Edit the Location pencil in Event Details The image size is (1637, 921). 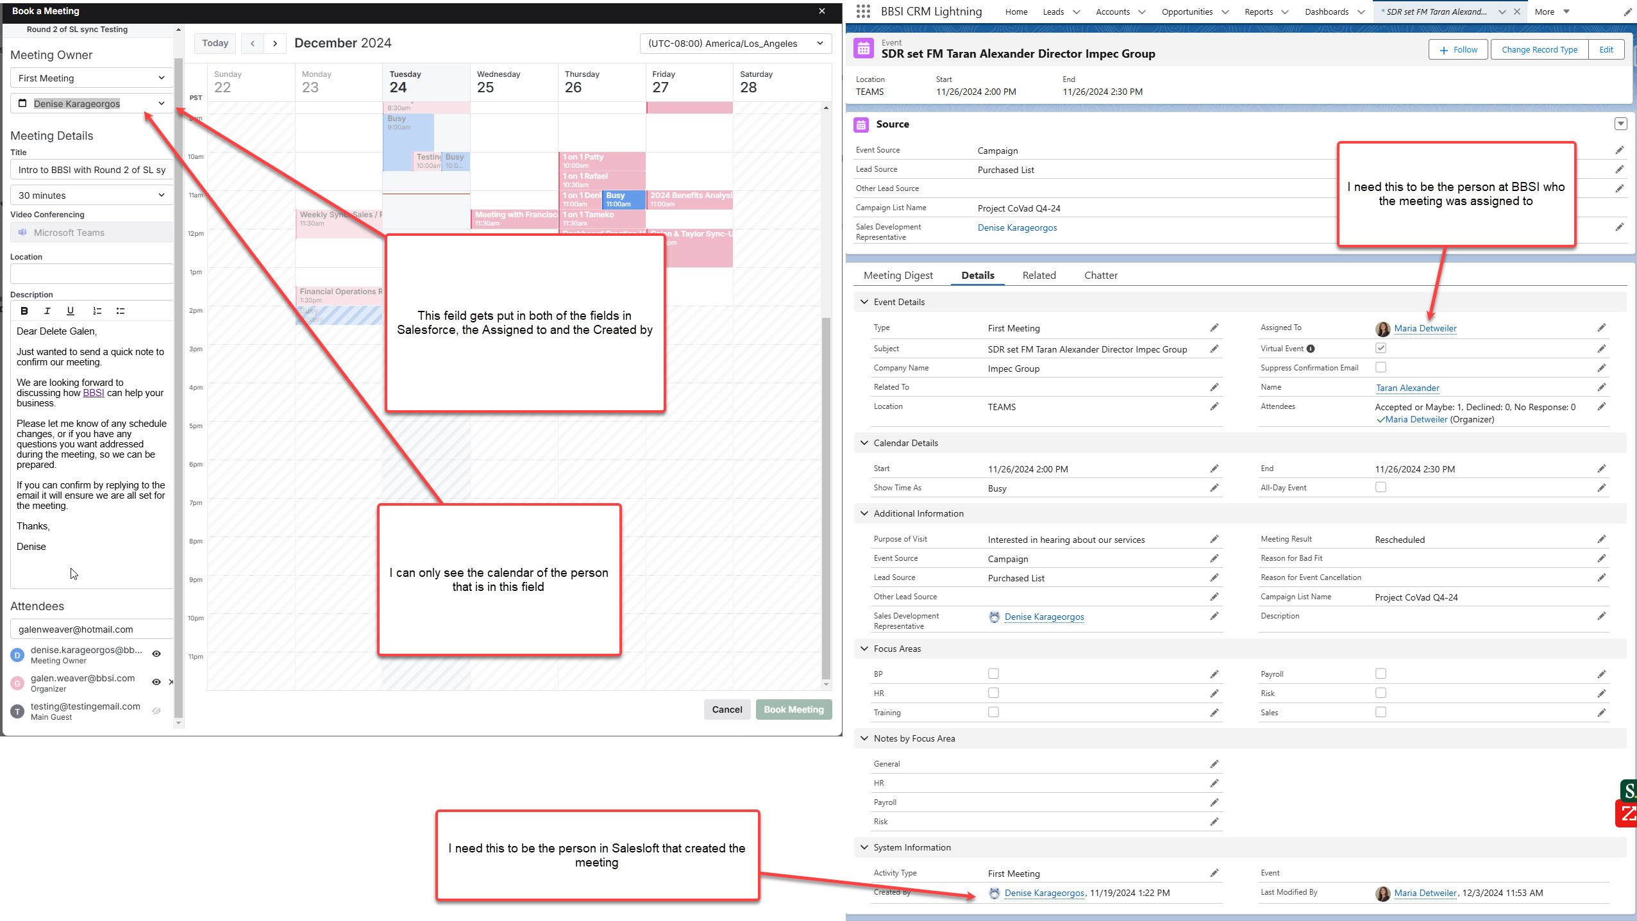click(1214, 407)
